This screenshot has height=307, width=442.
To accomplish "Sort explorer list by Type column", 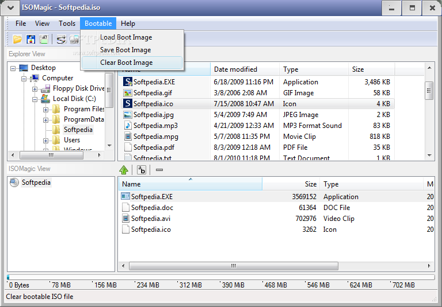I will coord(314,69).
